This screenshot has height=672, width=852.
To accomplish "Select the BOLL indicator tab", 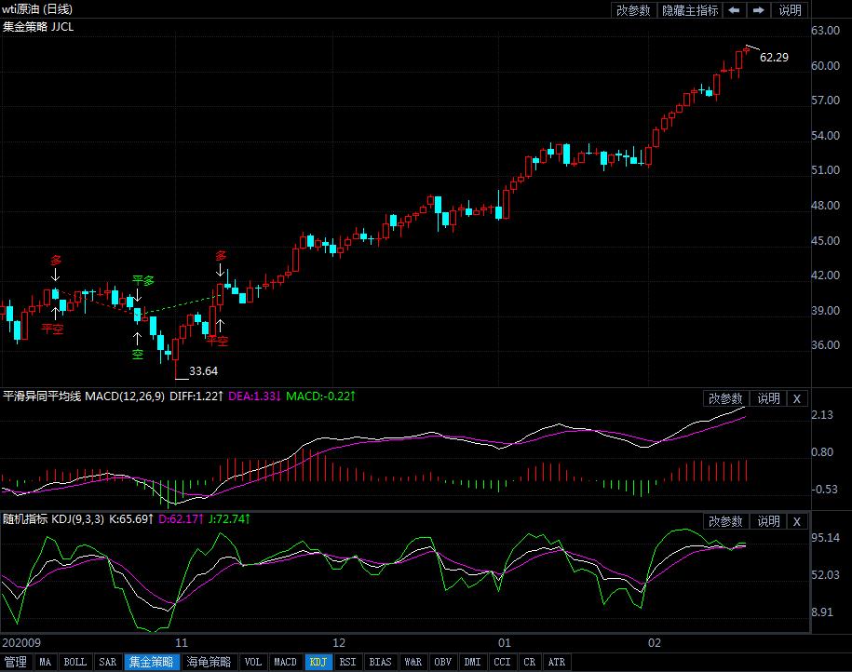I will (x=74, y=663).
